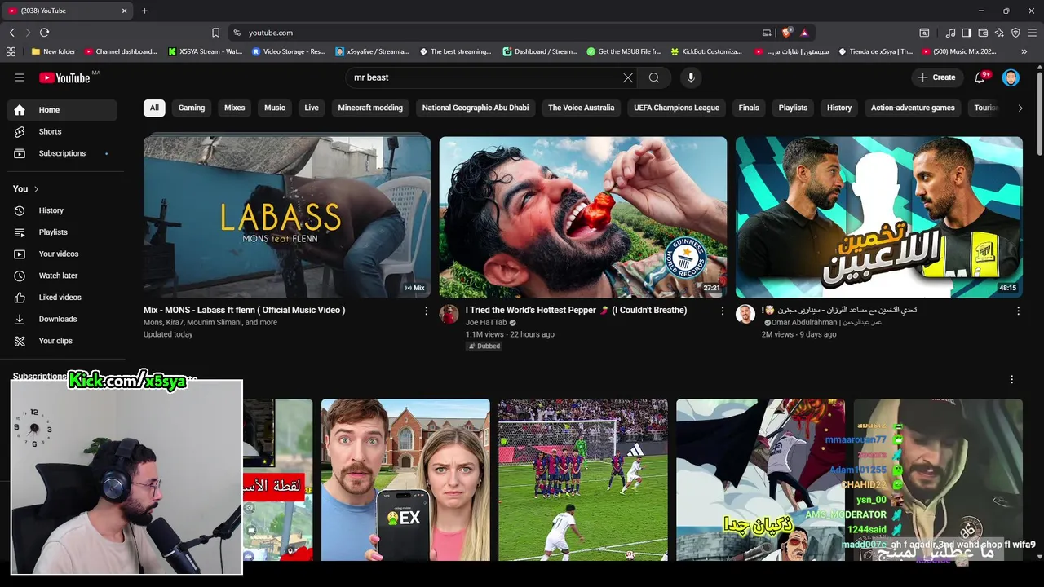Open the World's Hottest Pepper thumbnail
The height and width of the screenshot is (587, 1044).
click(x=583, y=217)
